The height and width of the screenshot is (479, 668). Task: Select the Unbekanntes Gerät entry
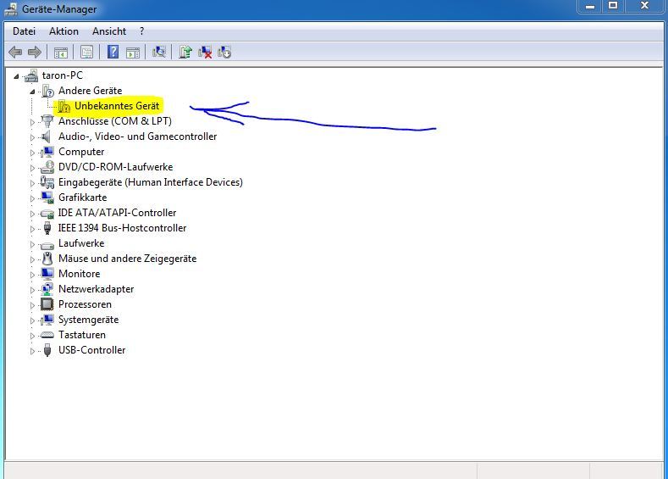coord(117,106)
